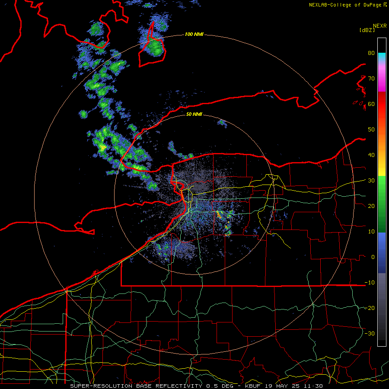Click the 50 NMI range ring label
This screenshot has width=389, height=389.
194,115
